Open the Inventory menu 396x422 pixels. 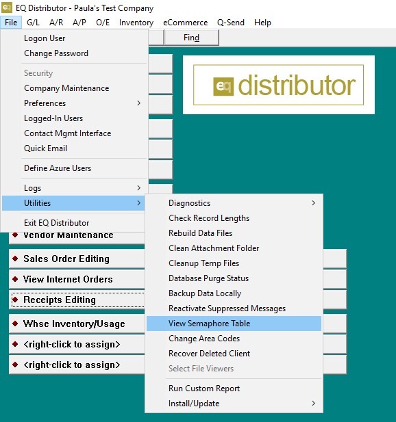[136, 23]
